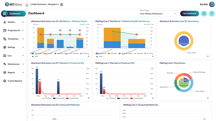Expand the Transaction menu chevron
This screenshot has width=216, height=121.
[x=23, y=39]
